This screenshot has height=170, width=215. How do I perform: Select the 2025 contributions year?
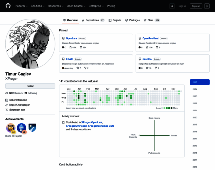tap(200, 82)
